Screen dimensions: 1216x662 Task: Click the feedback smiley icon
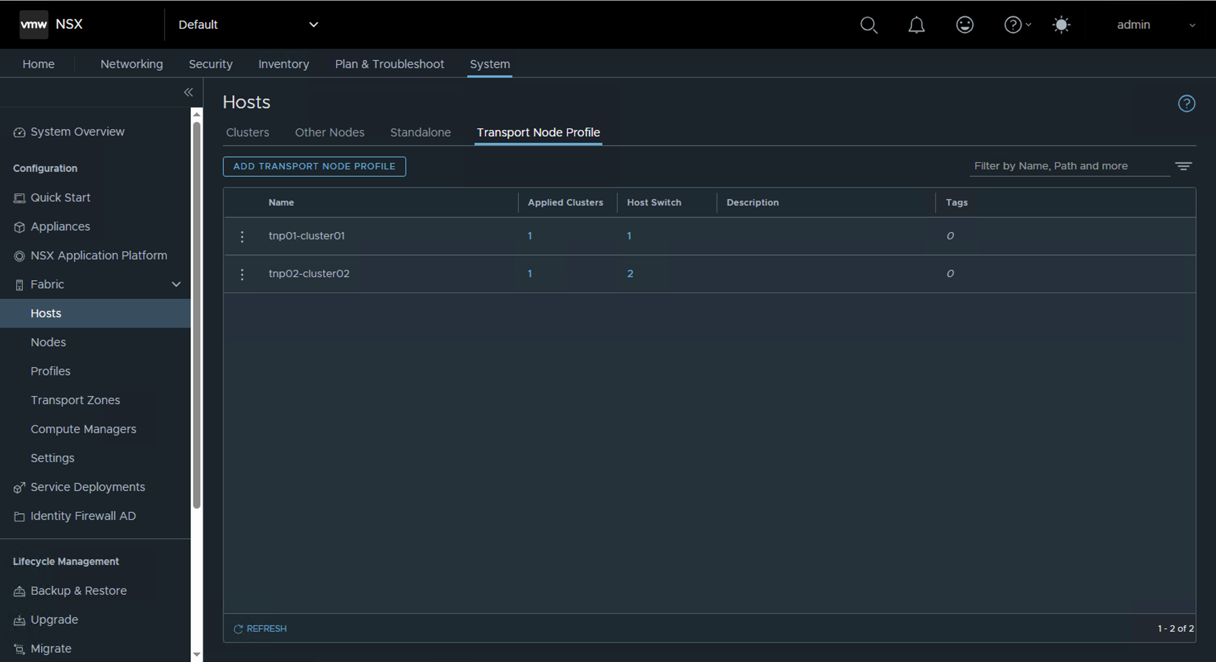[x=964, y=25]
